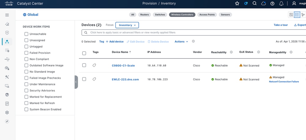
Task: Click the tag icon for EWLC-223.dns.com
Action: (94, 79)
